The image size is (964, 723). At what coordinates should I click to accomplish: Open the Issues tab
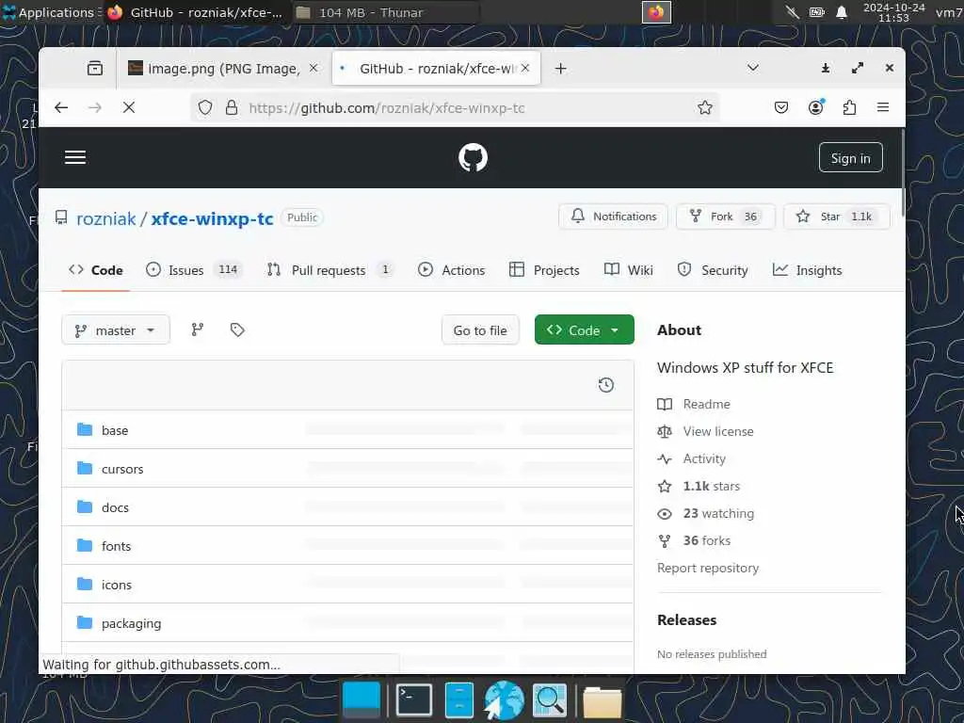click(194, 270)
